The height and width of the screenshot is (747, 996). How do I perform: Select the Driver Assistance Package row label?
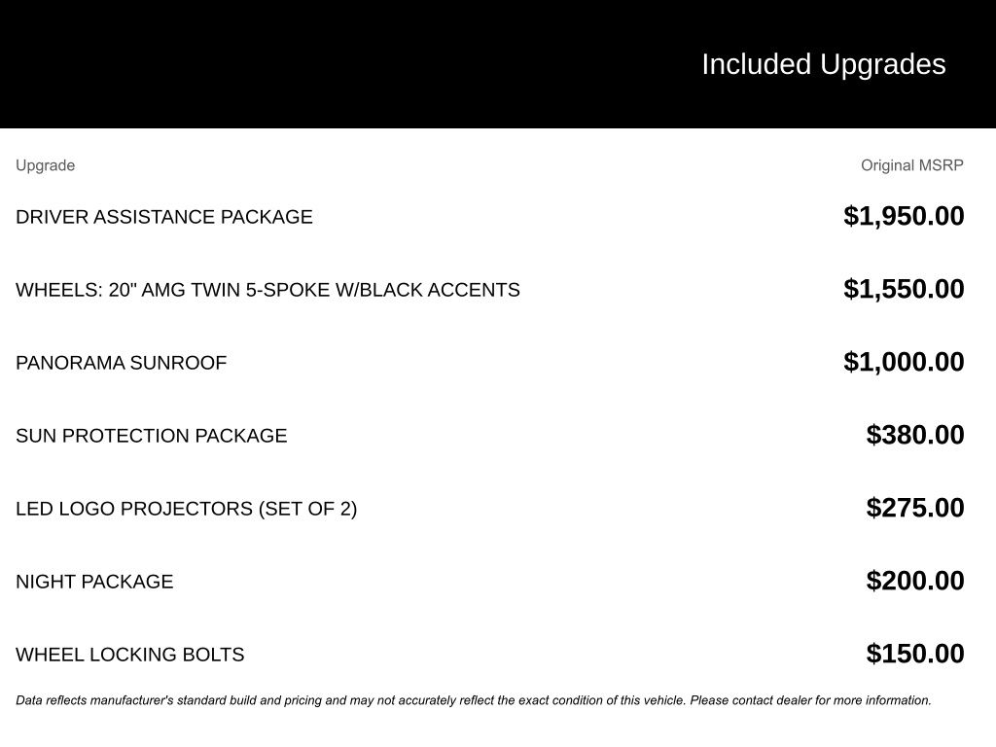164,217
